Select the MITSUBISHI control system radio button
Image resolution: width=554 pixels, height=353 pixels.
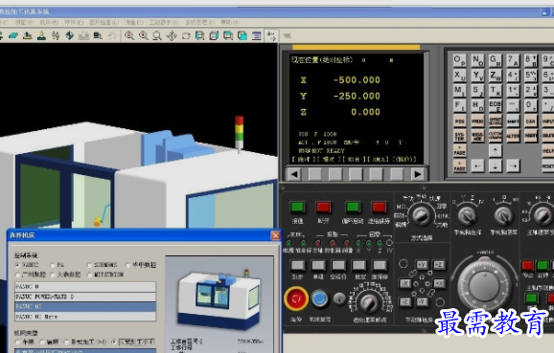click(89, 275)
